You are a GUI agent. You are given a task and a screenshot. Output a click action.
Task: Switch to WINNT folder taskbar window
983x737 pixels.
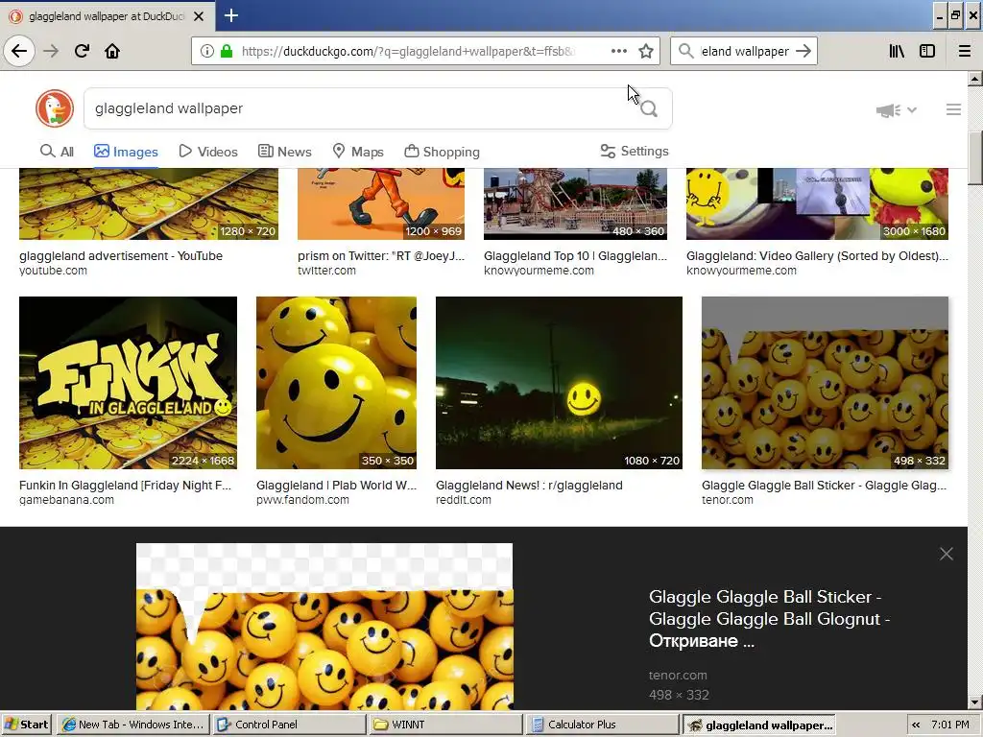[x=445, y=725]
